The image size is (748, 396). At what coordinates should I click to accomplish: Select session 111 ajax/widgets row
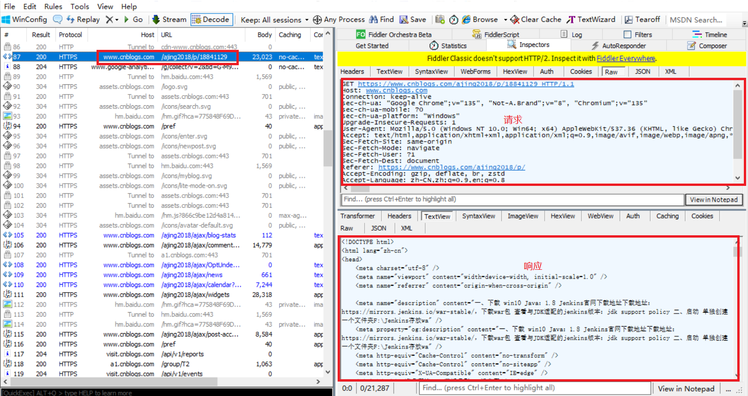pos(163,294)
